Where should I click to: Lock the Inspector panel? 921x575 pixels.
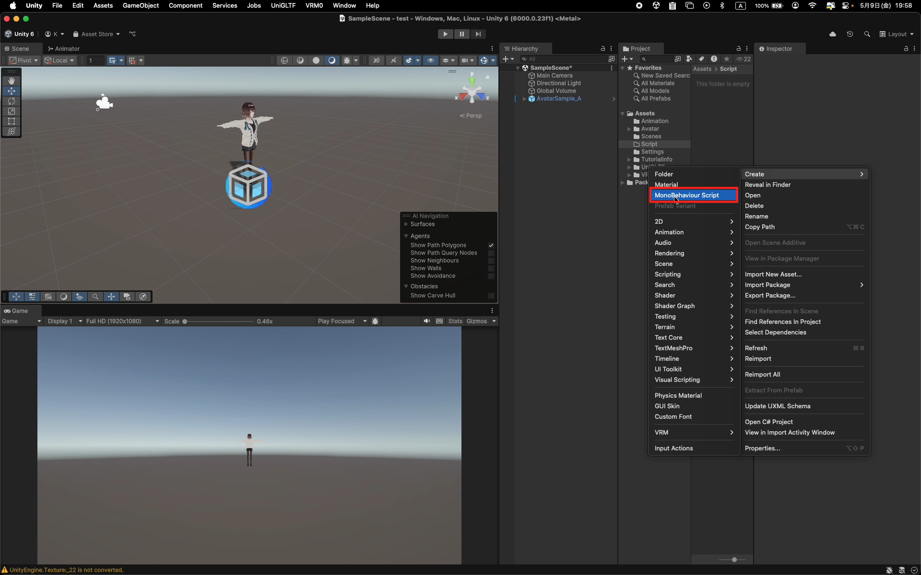pyautogui.click(x=906, y=49)
